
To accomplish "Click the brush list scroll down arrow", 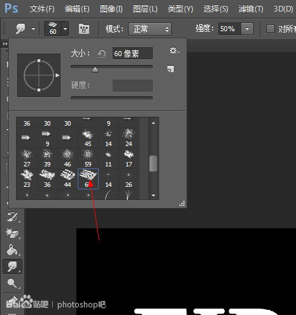I will 153,195.
